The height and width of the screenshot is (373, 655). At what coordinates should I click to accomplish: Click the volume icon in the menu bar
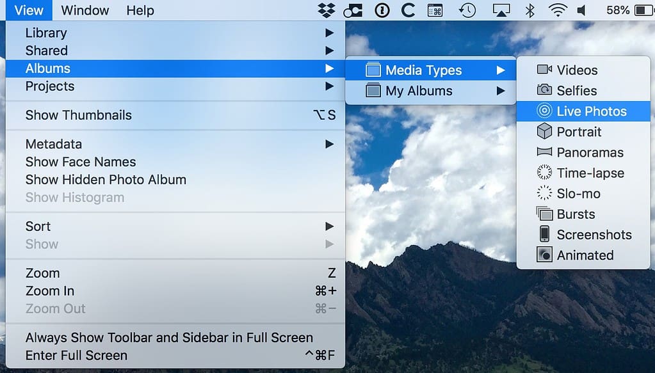581,10
